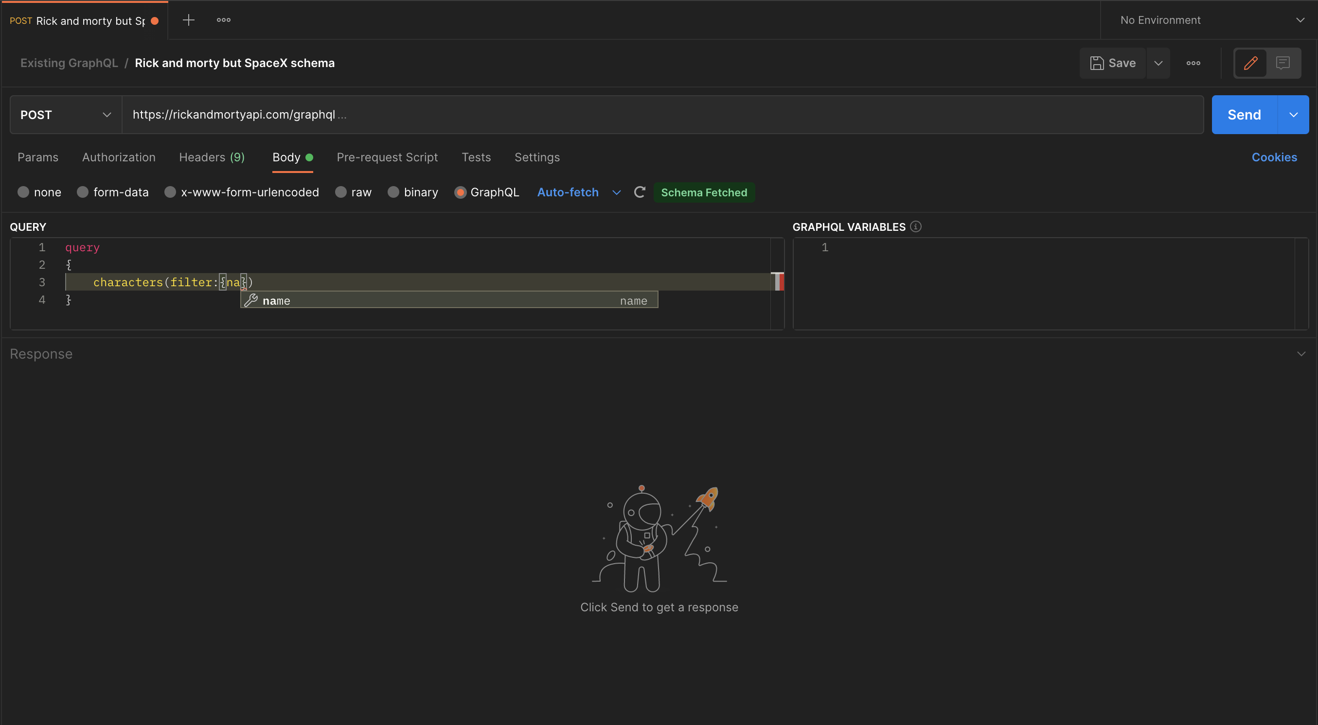Open the Pre-request Script tab
Screen dimensions: 1318x725
coord(387,157)
